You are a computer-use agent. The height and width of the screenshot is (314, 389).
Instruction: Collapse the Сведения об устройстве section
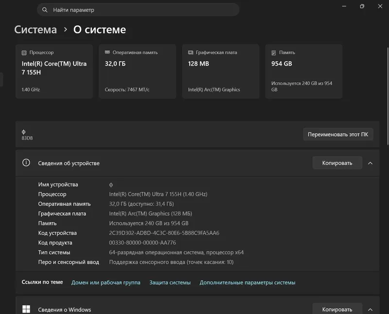click(x=370, y=163)
